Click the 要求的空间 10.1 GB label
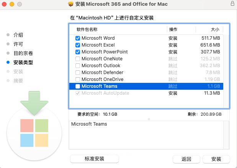The height and width of the screenshot is (168, 237). tap(97, 114)
